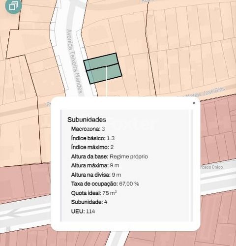Image resolution: width=236 pixels, height=246 pixels.
Task: Open the map layers button
Action: coord(13,6)
